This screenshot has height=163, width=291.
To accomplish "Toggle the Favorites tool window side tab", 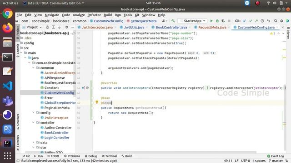I will point(18,143).
